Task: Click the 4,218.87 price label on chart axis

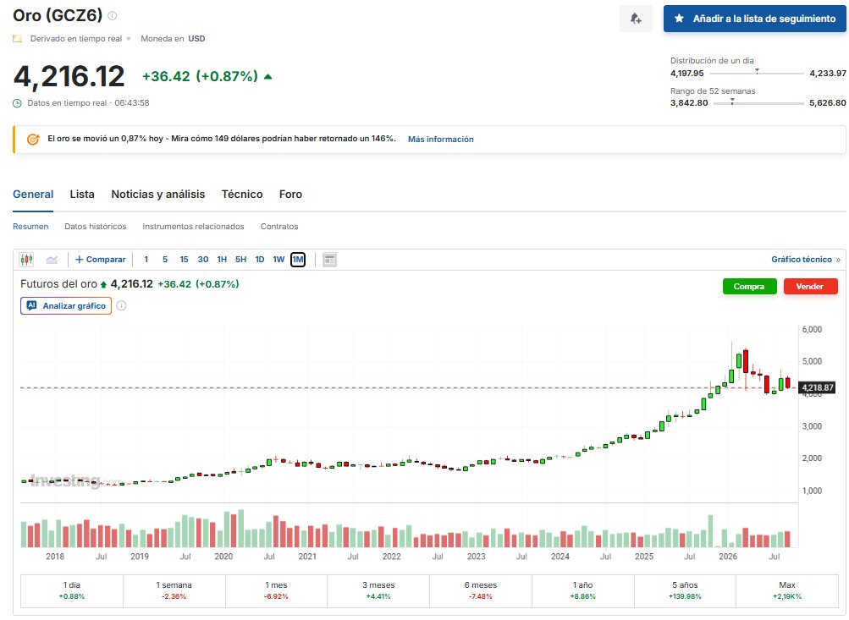Action: tap(818, 388)
